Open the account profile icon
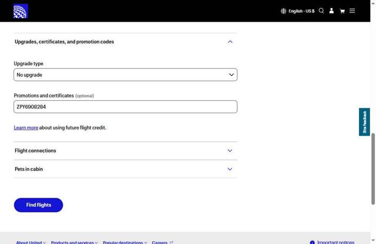This screenshot has width=376, height=244. coord(331,11)
